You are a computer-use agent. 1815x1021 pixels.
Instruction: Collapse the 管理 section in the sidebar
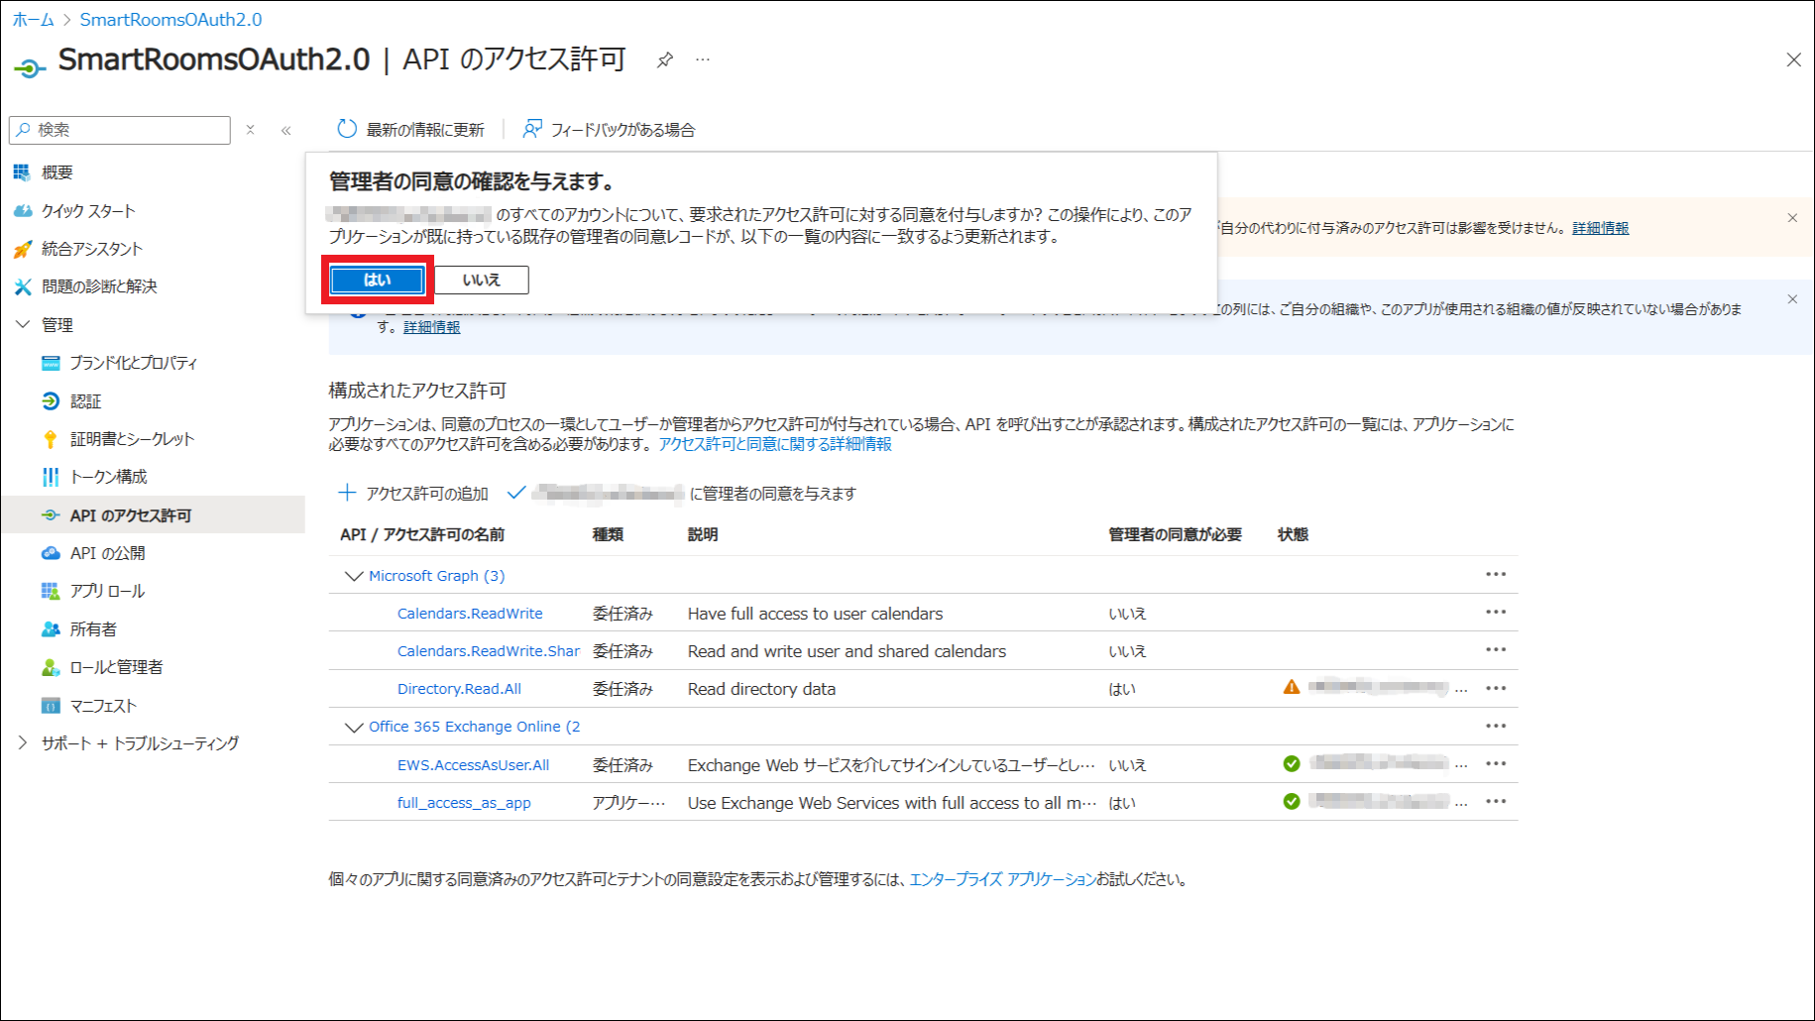coord(23,325)
